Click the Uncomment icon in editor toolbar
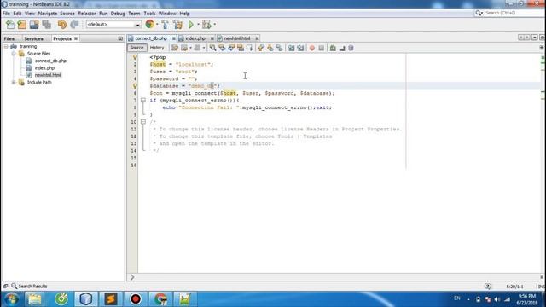Screen dimensions: 546x307 click(x=342, y=48)
